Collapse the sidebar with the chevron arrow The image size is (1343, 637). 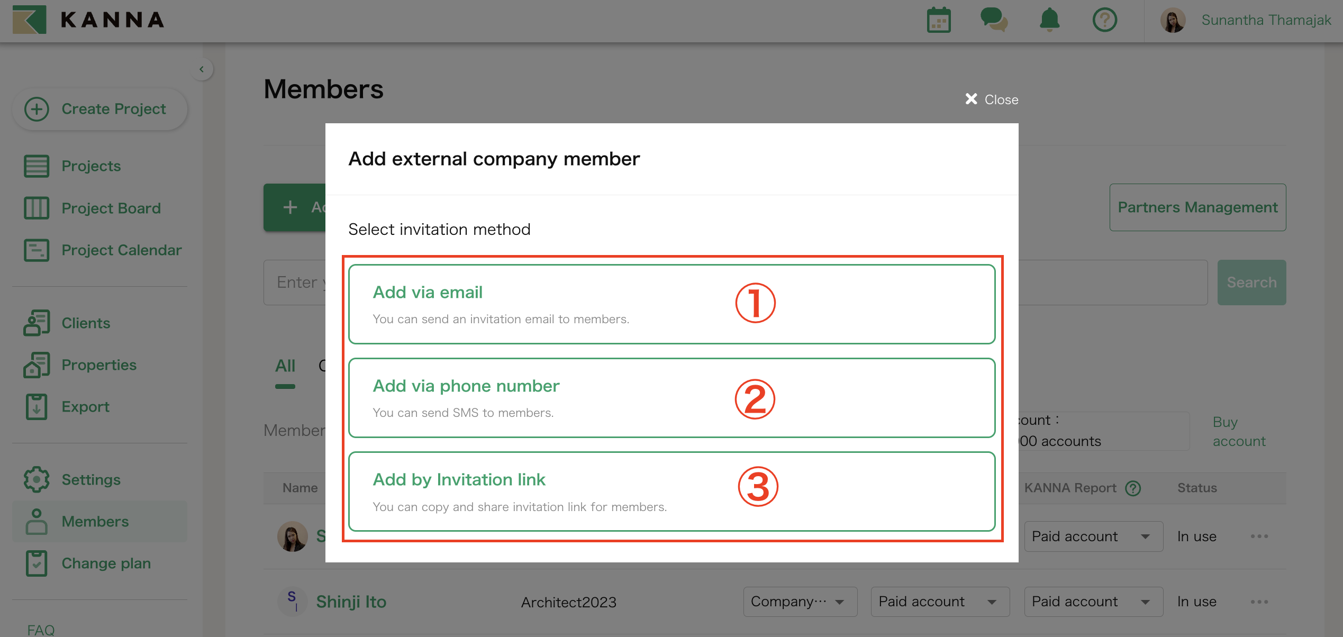coord(202,69)
